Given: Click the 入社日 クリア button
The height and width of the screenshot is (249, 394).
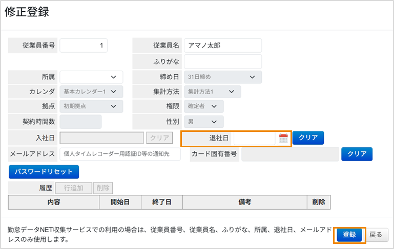Looking at the screenshot, I should tap(159, 138).
